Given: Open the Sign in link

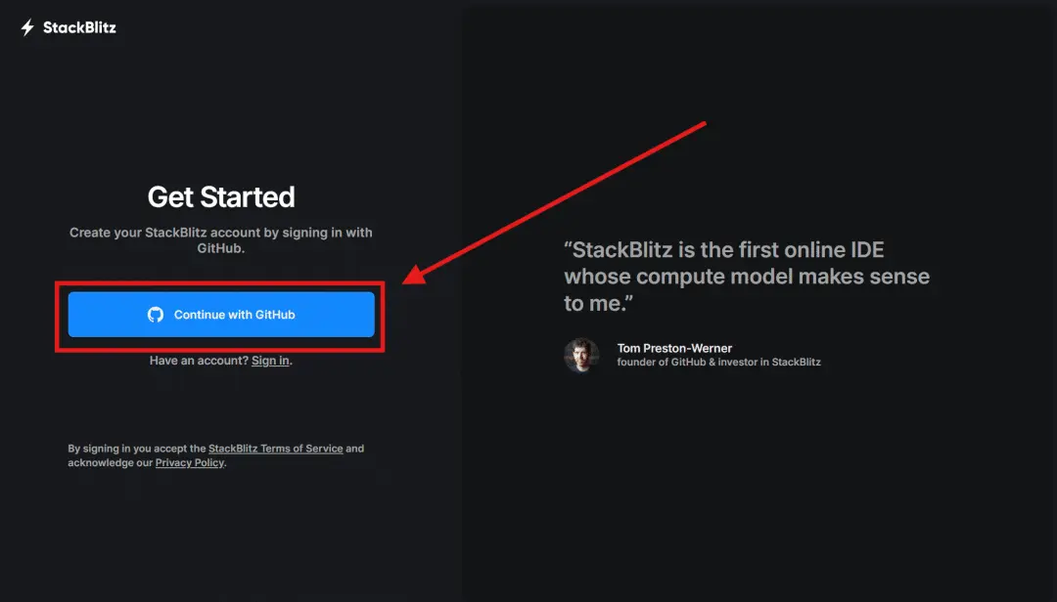Looking at the screenshot, I should tap(270, 361).
